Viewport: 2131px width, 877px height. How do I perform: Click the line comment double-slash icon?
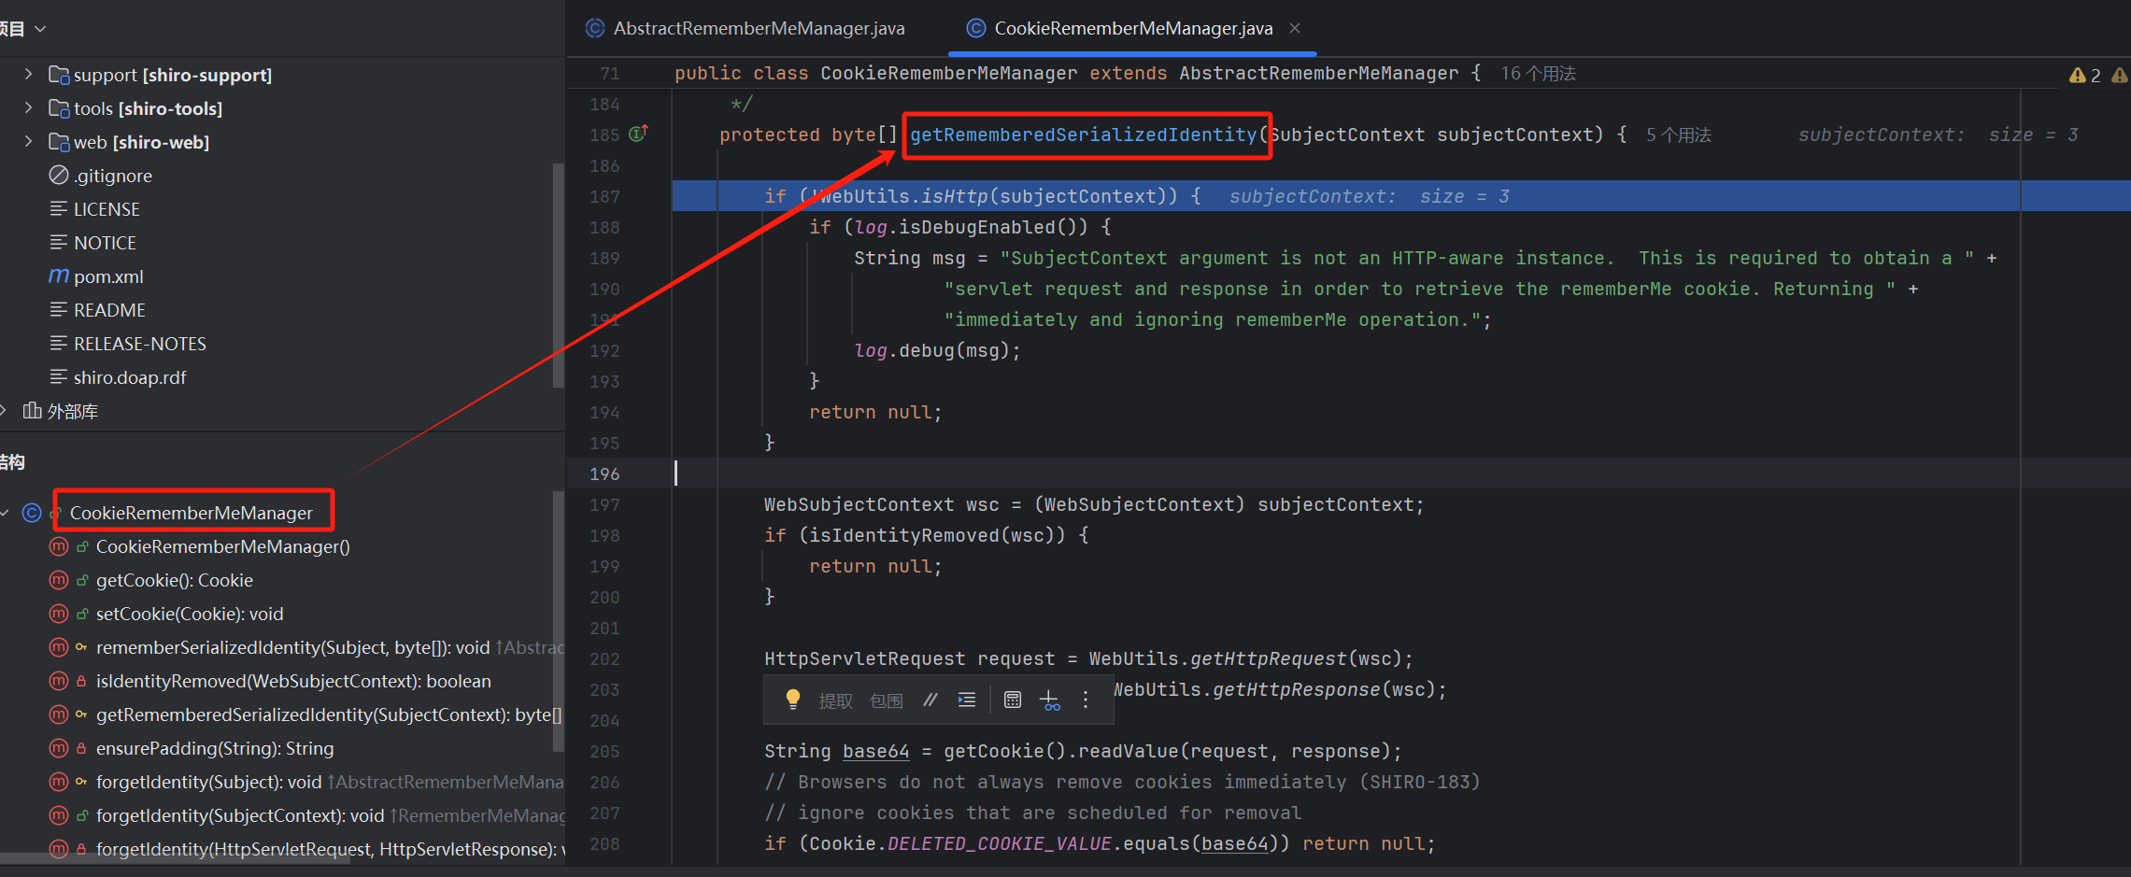[x=930, y=700]
